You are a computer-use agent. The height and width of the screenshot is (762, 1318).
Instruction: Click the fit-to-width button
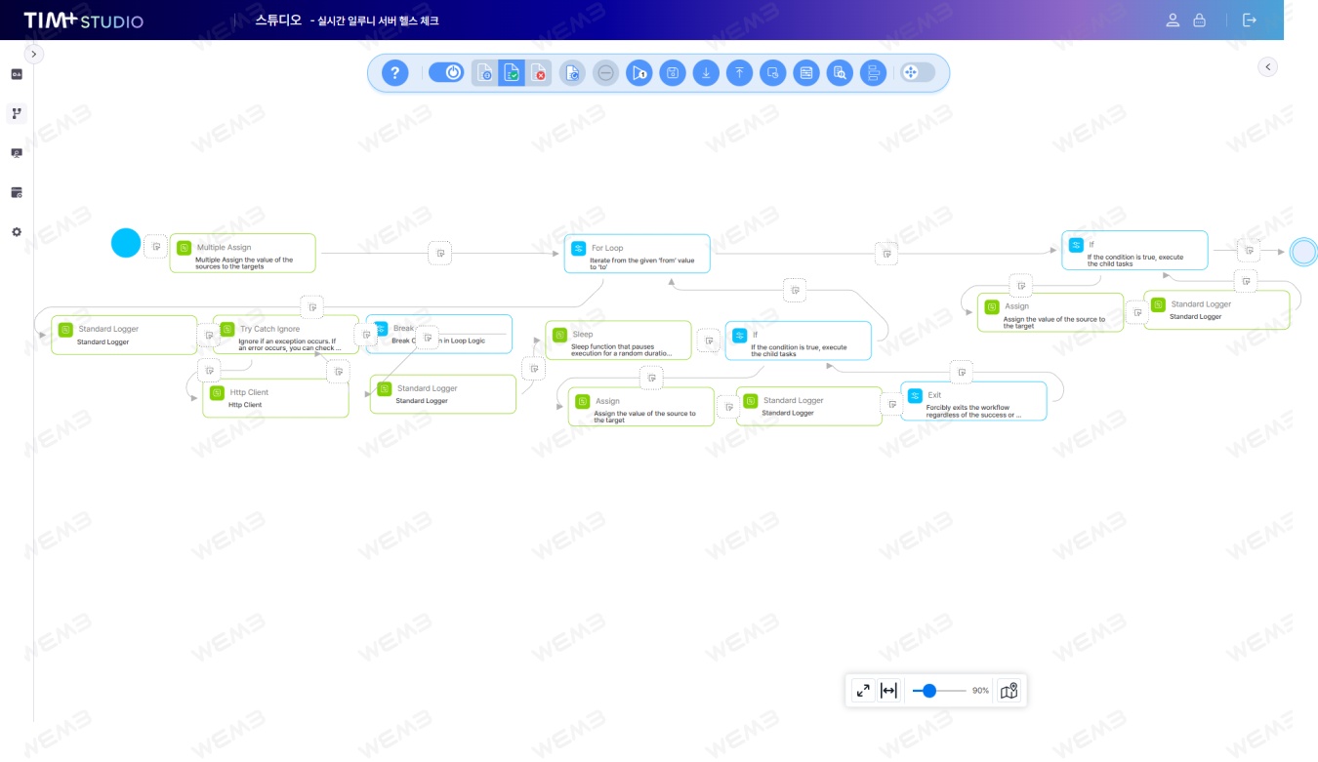click(x=888, y=691)
